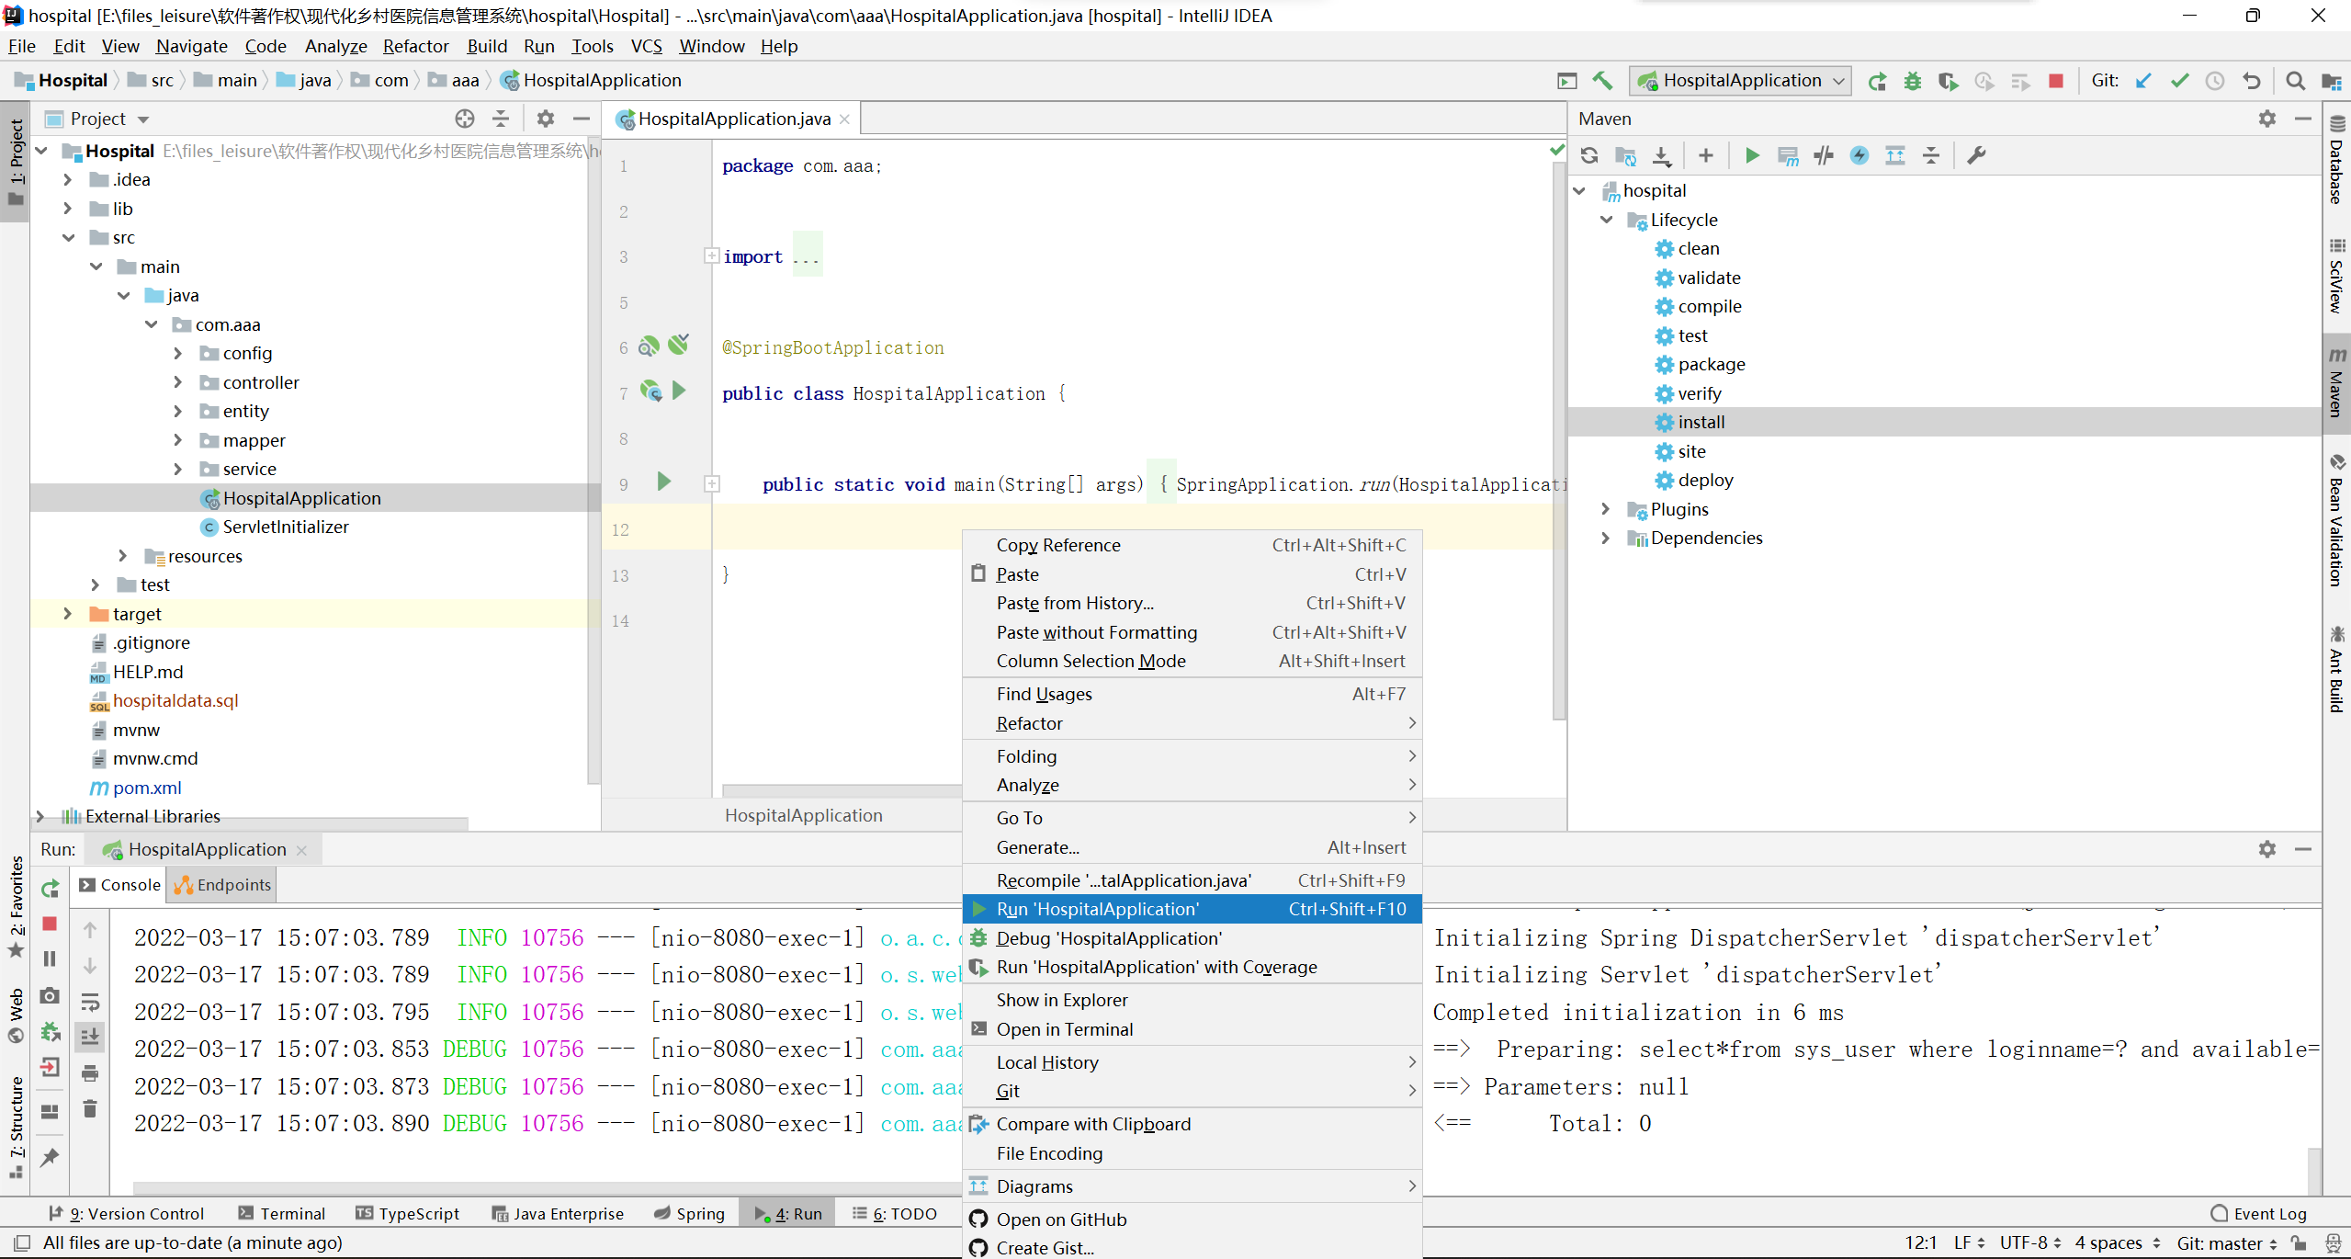Click the Maven Reimport refresh icon

[1589, 155]
